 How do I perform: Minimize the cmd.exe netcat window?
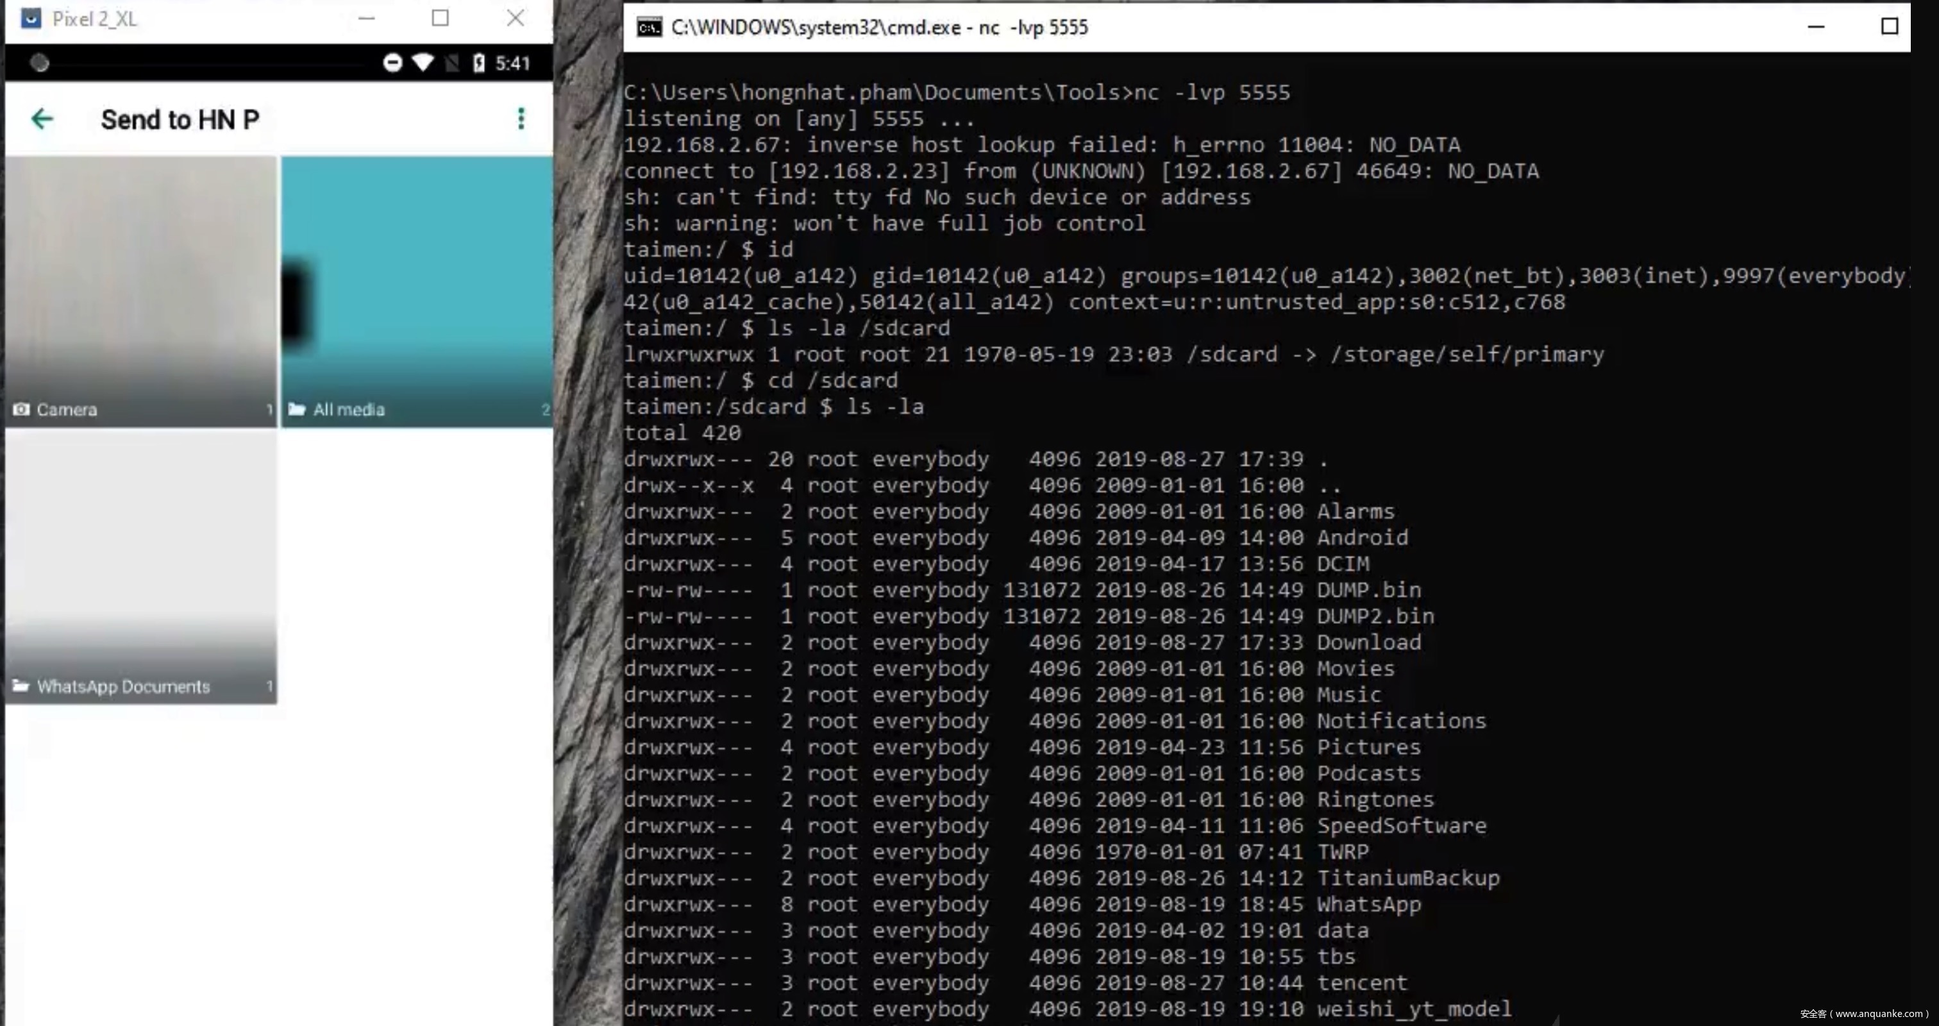click(x=1815, y=27)
